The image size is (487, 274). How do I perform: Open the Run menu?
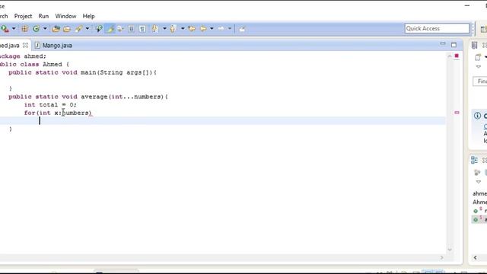point(43,16)
